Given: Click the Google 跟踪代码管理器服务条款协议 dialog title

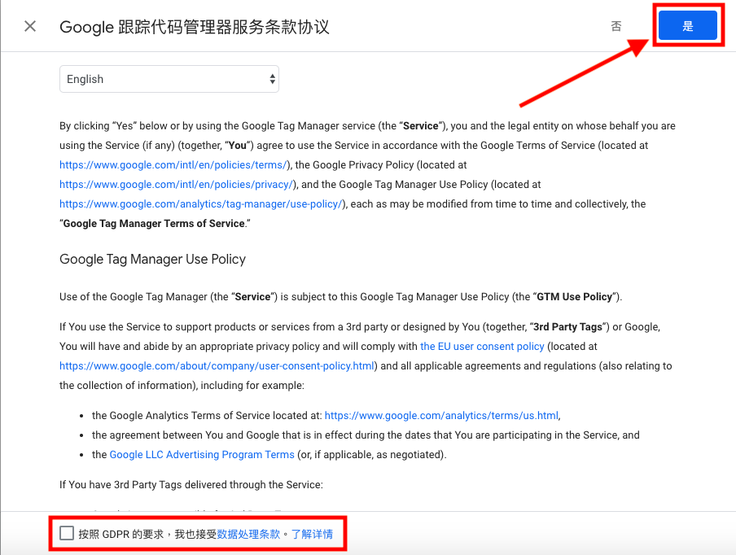Looking at the screenshot, I should (x=195, y=27).
